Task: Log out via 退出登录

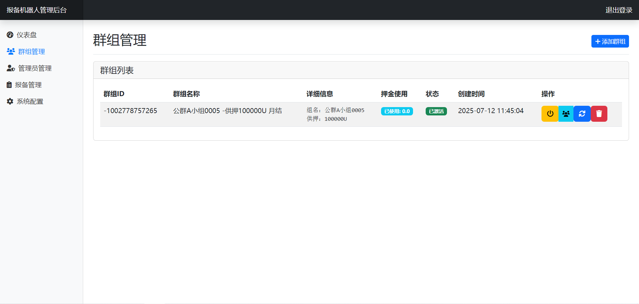Action: [x=619, y=10]
